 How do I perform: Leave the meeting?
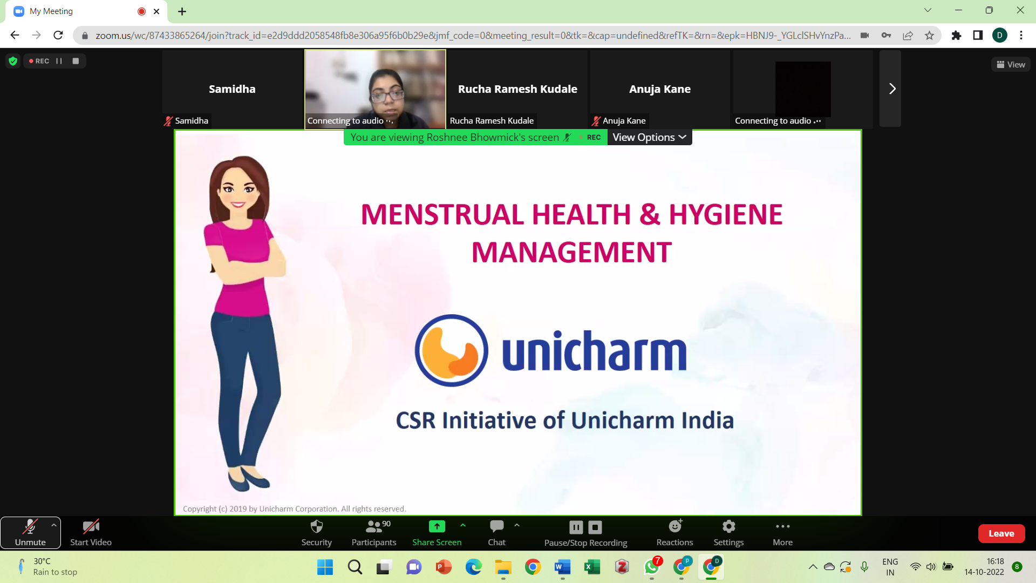pos(1001,533)
